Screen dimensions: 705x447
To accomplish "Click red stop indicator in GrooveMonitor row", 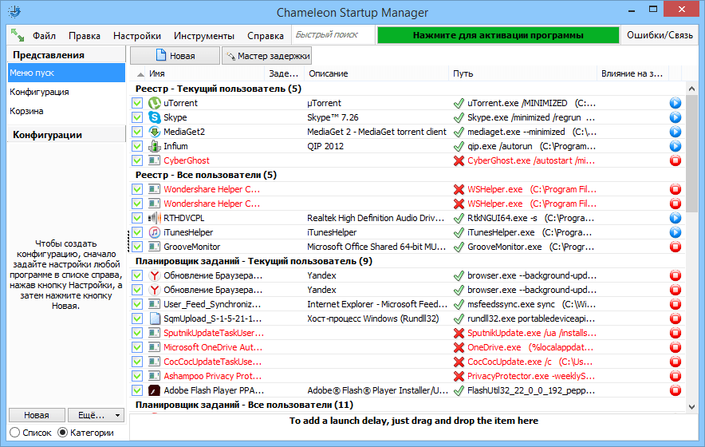I will click(x=675, y=247).
